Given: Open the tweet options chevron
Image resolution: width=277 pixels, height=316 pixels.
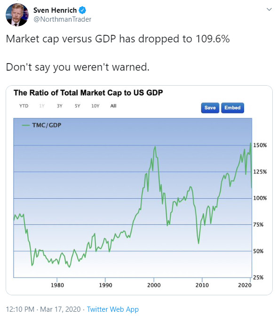Looking at the screenshot, I should pos(269,9).
